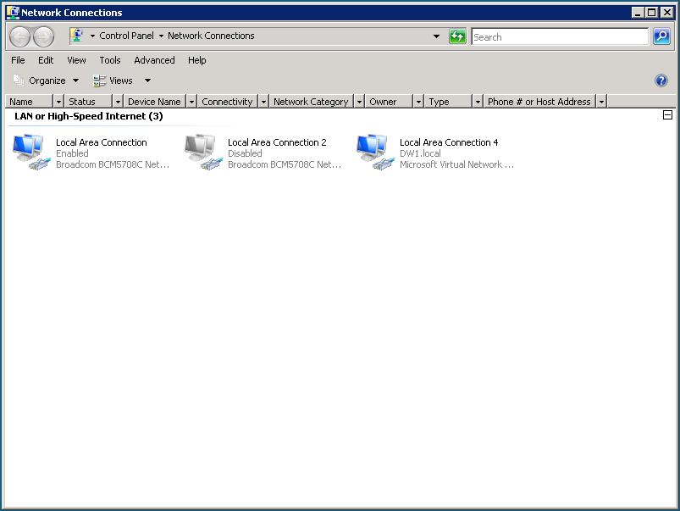
Task: Open the Views dropdown arrow
Action: coord(147,80)
